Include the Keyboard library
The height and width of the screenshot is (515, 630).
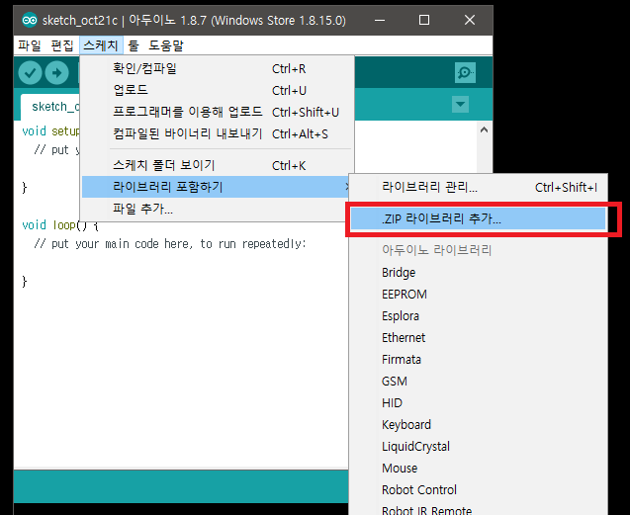click(478, 425)
